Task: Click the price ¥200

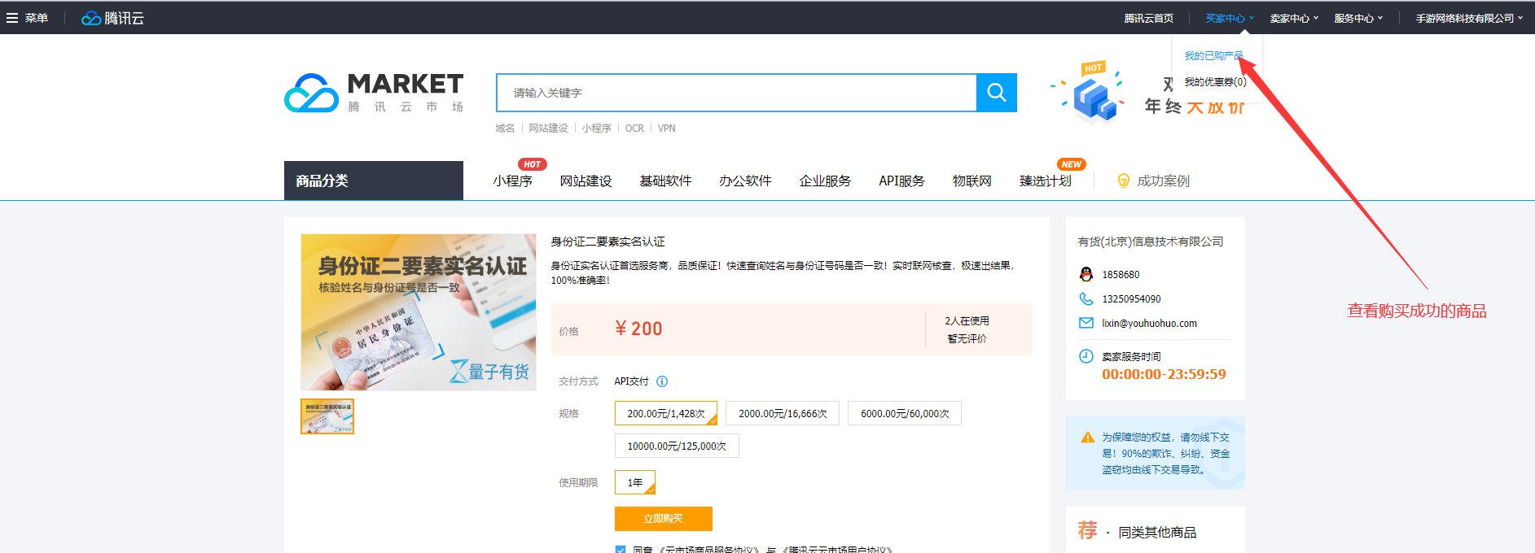Action: tap(638, 329)
